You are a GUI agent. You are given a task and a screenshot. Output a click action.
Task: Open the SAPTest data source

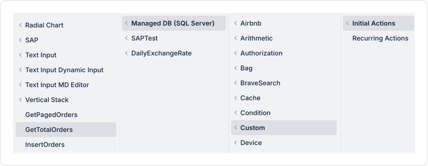145,38
